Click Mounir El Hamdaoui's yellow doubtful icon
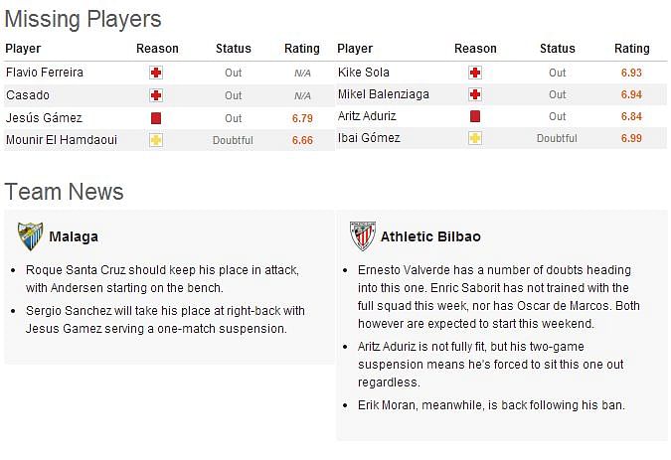 click(156, 140)
